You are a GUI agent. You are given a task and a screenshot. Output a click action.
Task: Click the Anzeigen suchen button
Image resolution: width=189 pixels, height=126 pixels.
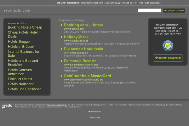174,10
